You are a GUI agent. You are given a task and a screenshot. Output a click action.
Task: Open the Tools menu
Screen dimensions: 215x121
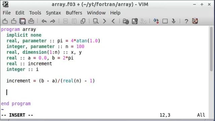click(35, 13)
